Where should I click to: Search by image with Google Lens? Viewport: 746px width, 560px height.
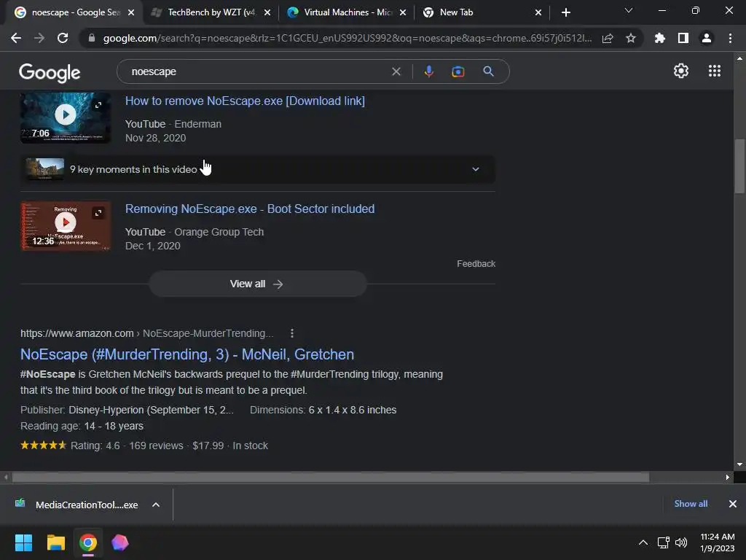tap(458, 71)
